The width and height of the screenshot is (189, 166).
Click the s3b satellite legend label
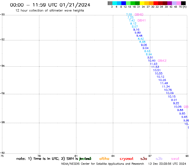click(x=159, y=159)
